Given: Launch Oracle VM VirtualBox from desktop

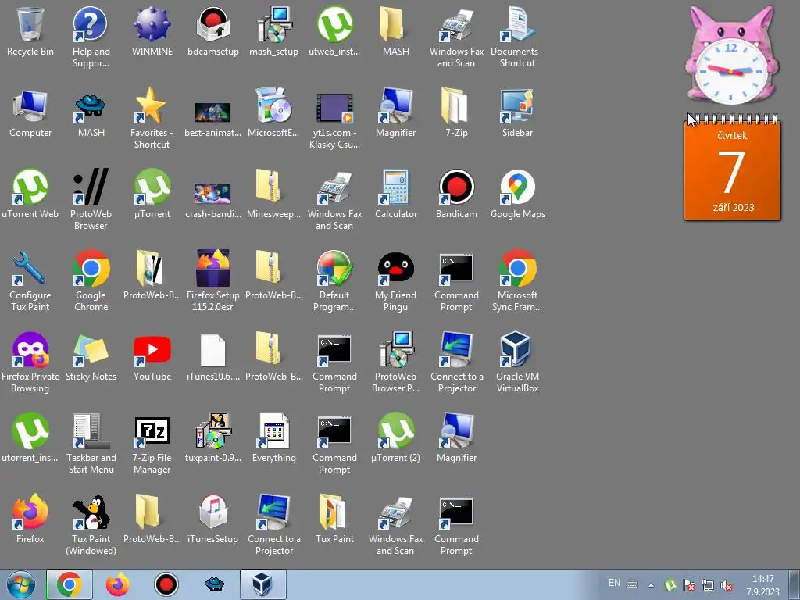Looking at the screenshot, I should tap(517, 362).
